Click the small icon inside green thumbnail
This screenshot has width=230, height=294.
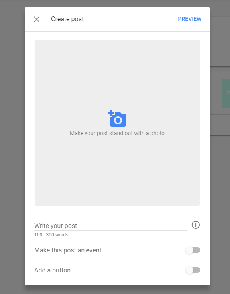tap(228, 93)
